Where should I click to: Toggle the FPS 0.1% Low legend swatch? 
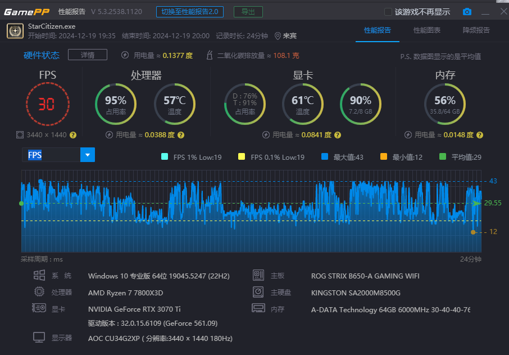tap(242, 157)
